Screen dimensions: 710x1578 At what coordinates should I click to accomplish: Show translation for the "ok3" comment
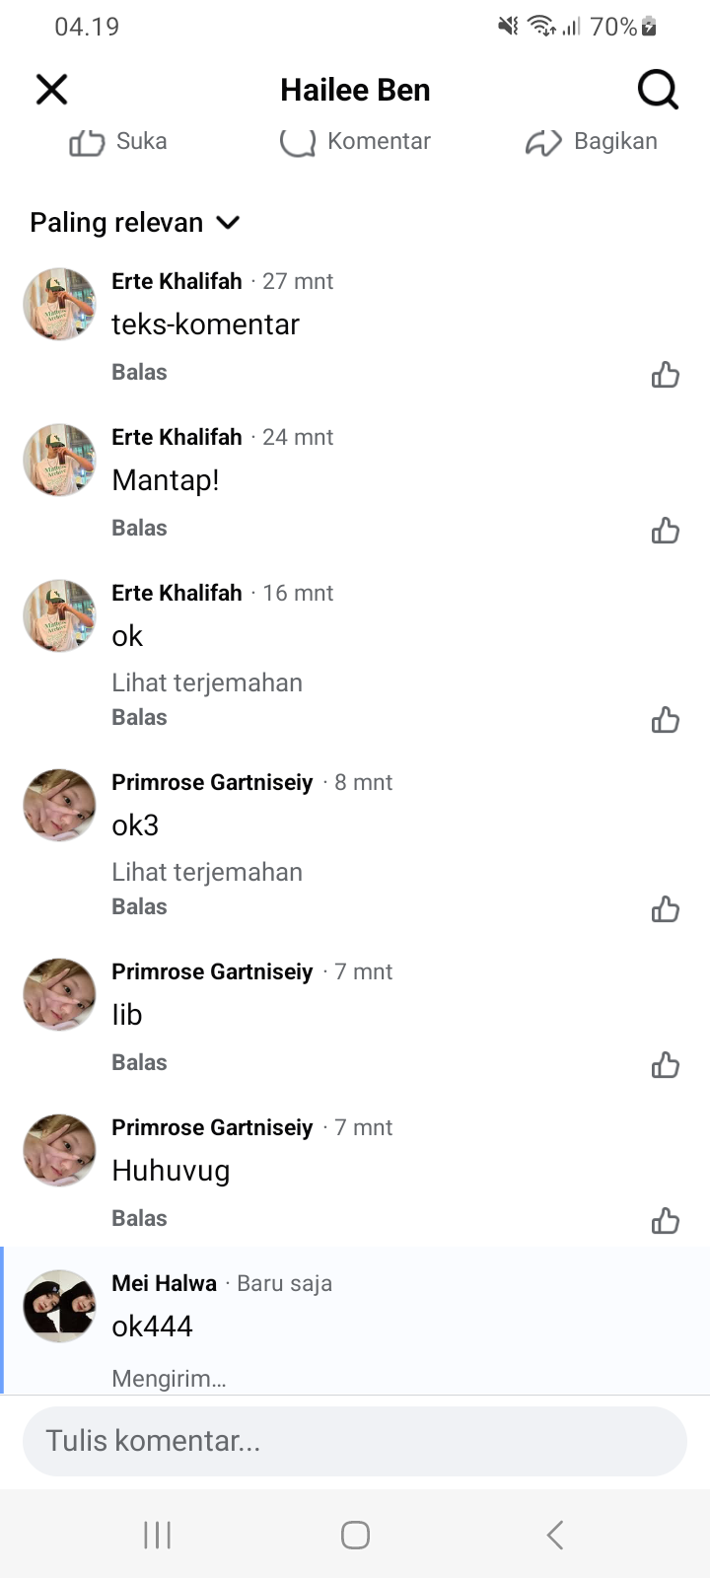pos(207,872)
